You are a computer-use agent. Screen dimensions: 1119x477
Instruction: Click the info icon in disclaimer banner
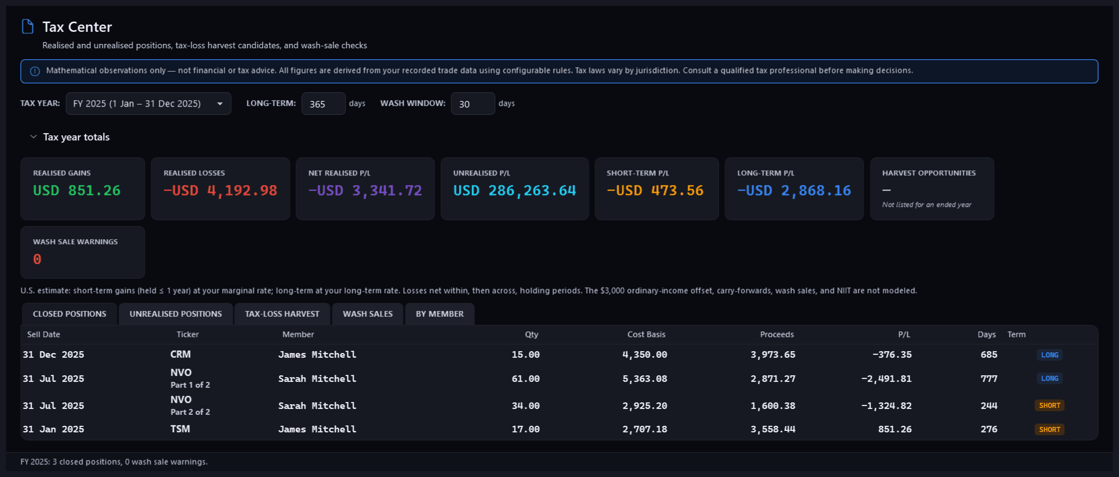point(35,71)
